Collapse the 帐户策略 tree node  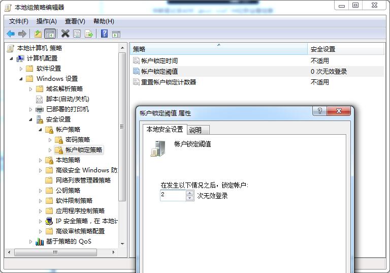[x=41, y=130]
